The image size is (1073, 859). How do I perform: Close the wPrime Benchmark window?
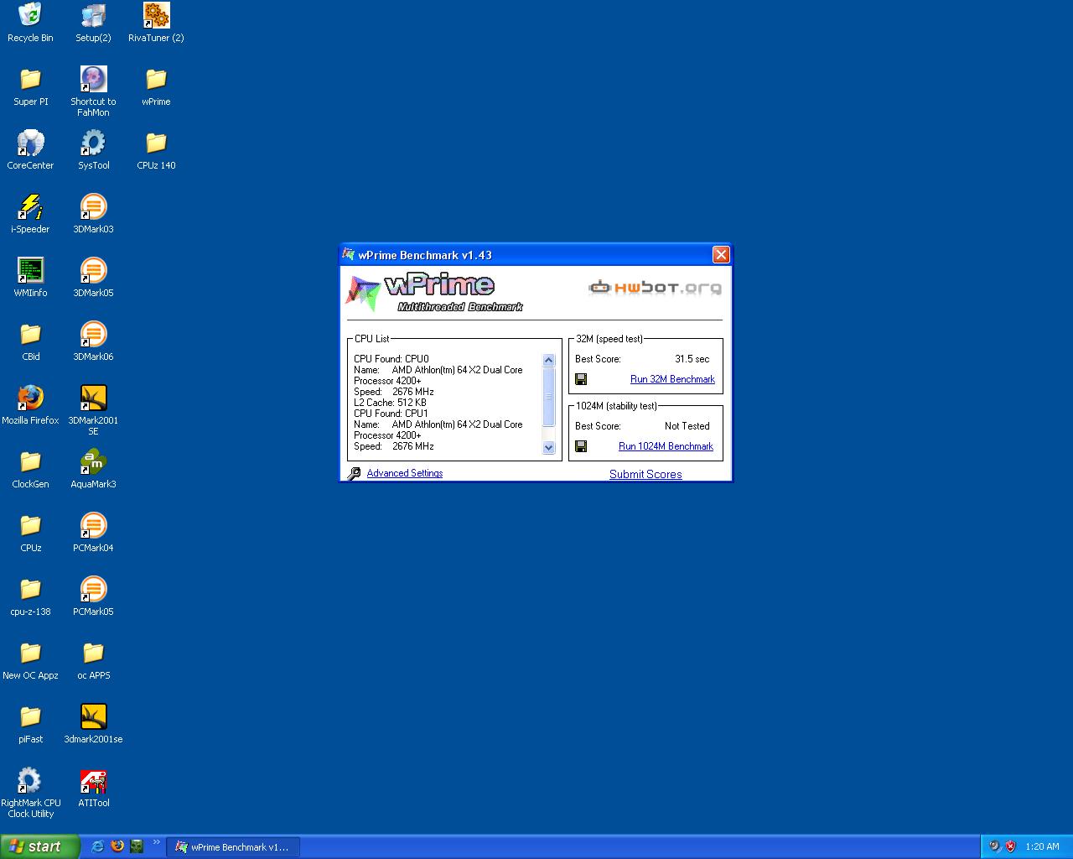point(721,255)
